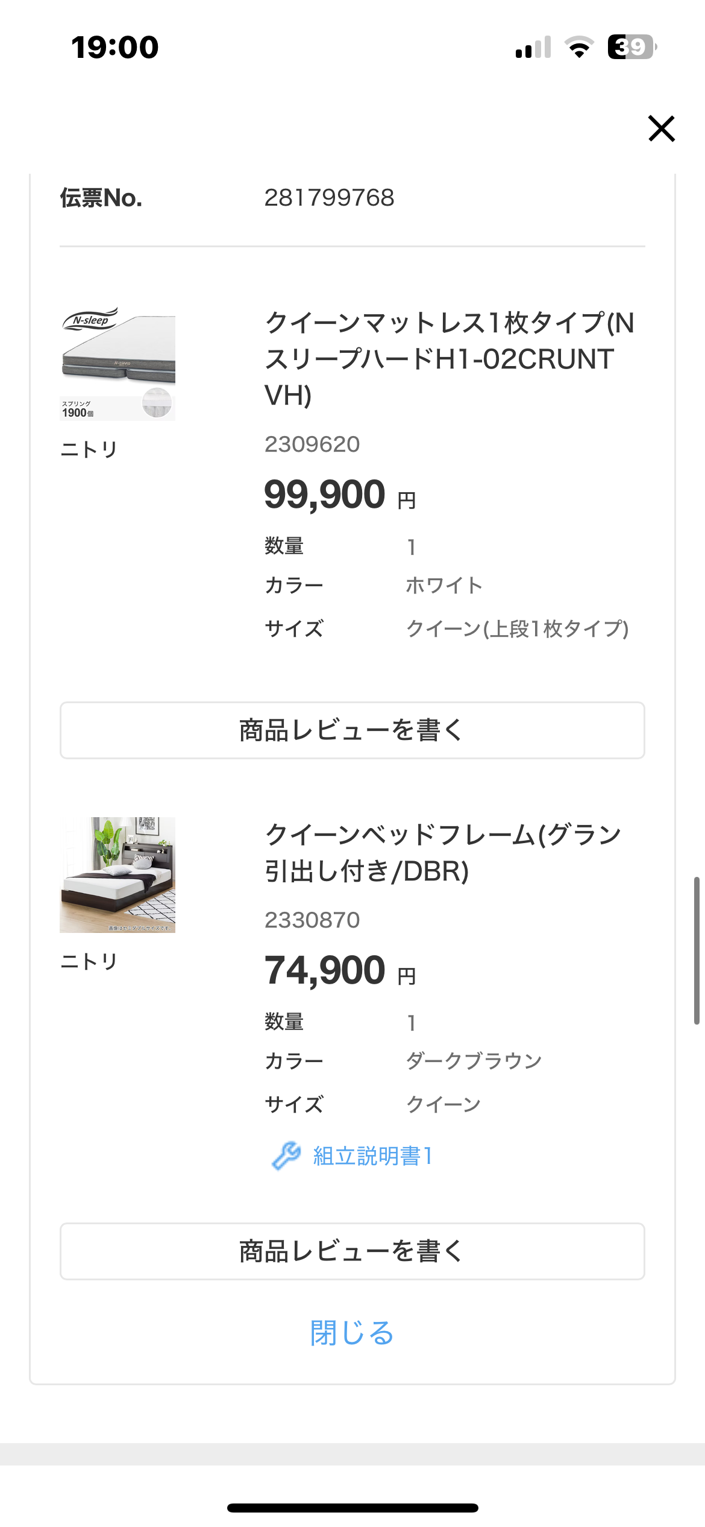The height and width of the screenshot is (1527, 705).
Task: Open the 組立説明書1 assembly manual link
Action: tap(372, 1156)
